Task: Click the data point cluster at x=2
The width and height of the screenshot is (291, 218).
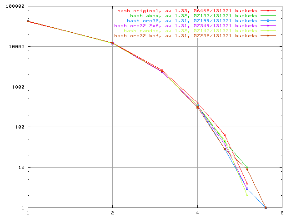Action: tap(112, 43)
